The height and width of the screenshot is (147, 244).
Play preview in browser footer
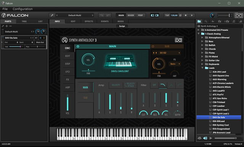[x=211, y=138]
